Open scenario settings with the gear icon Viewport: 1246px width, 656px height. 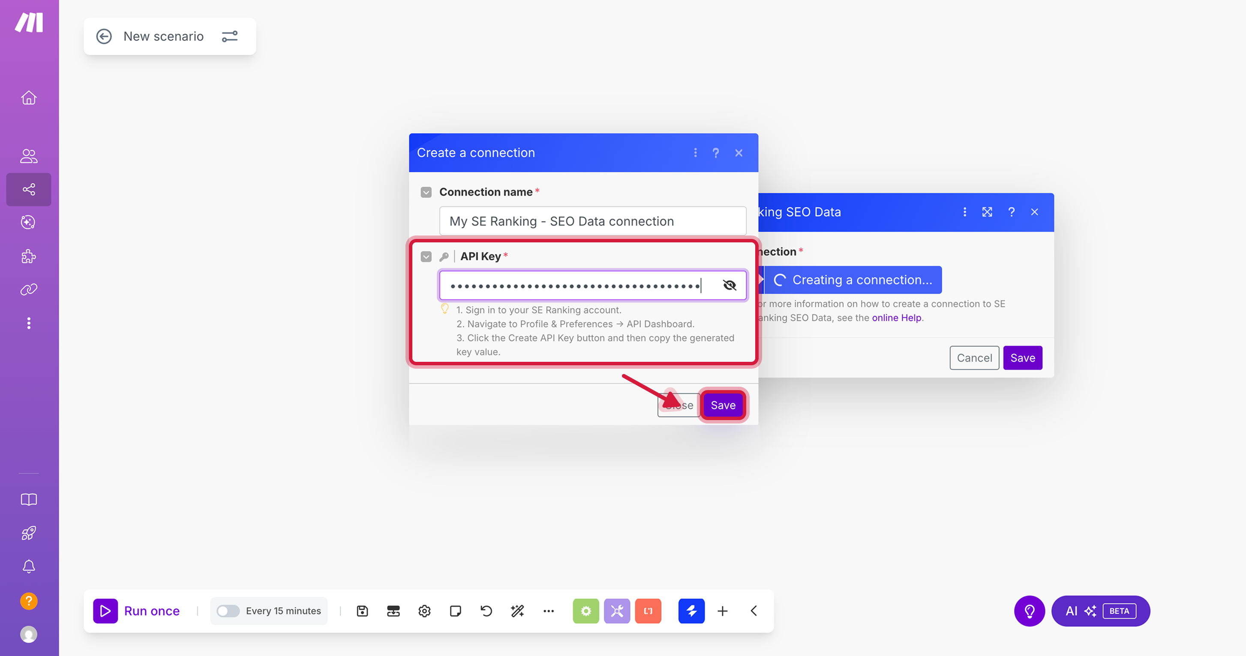pyautogui.click(x=424, y=611)
